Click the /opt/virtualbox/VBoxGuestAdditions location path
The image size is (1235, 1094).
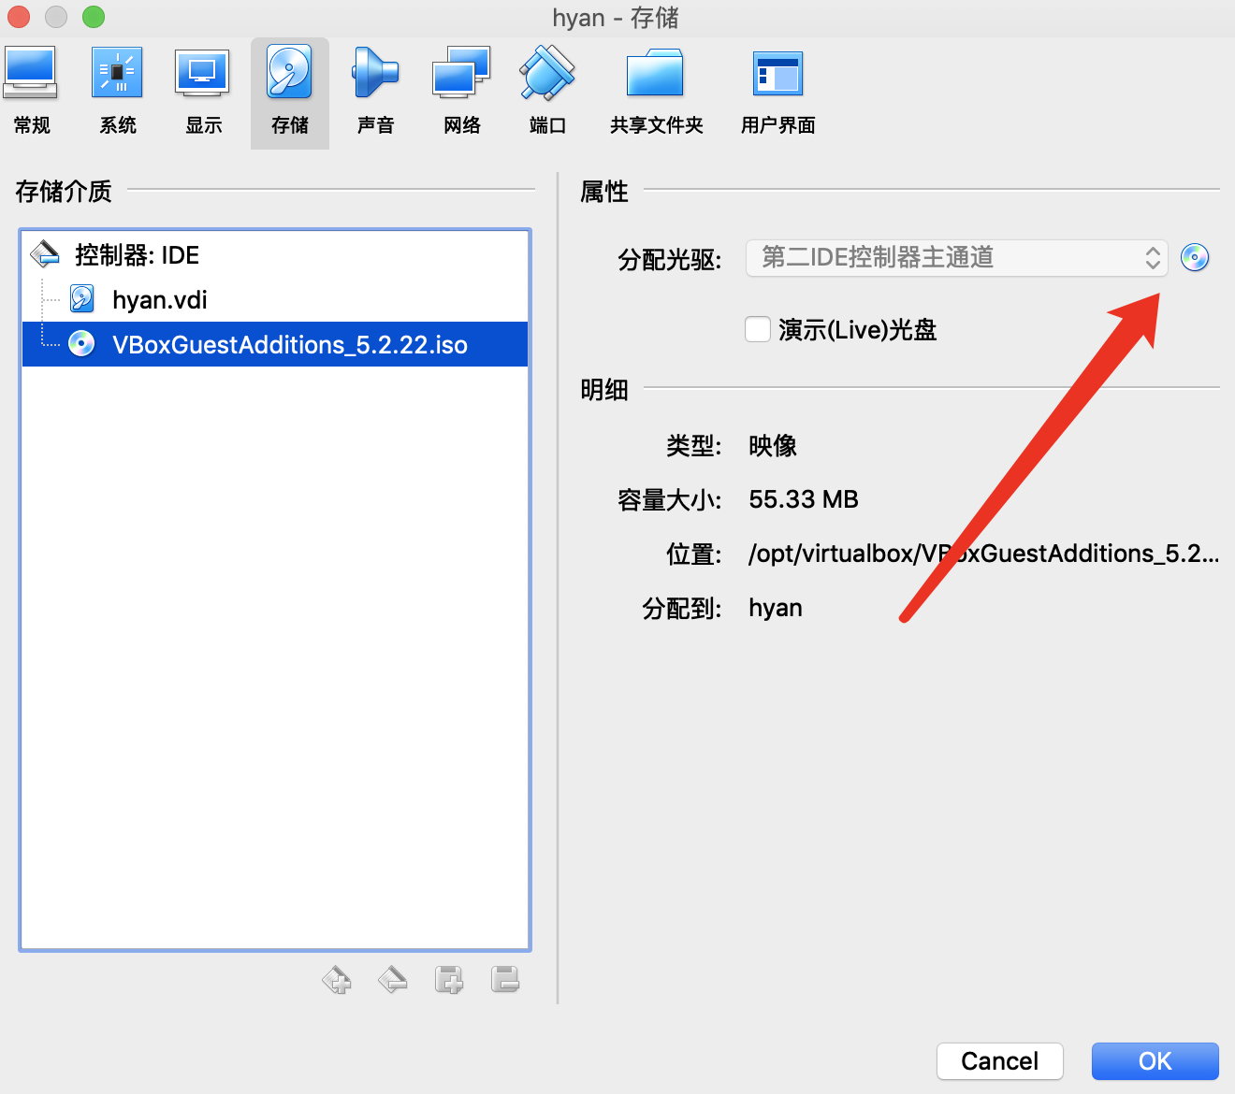tap(984, 554)
